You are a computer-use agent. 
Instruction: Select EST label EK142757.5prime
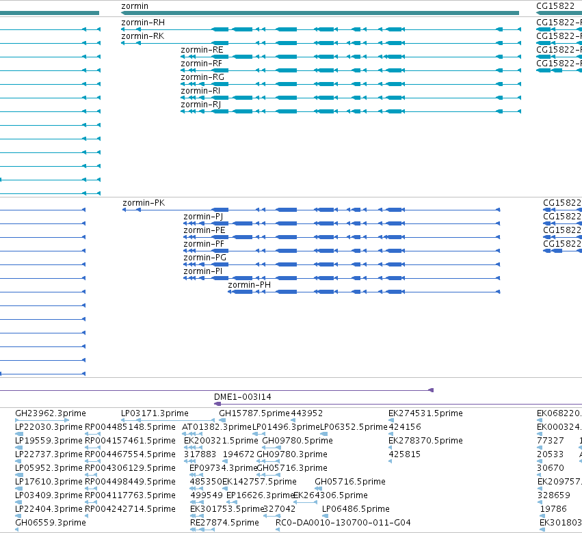tap(259, 482)
